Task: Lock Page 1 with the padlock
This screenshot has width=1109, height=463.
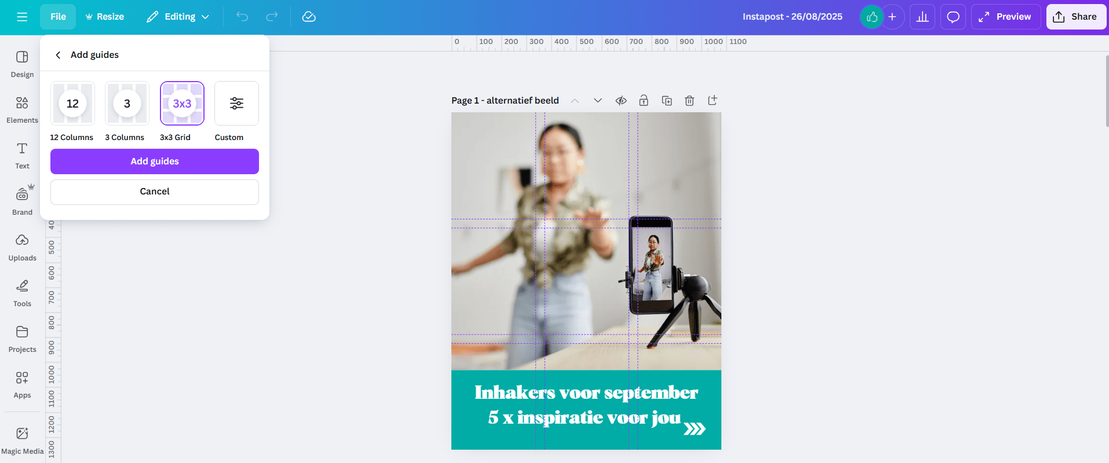Action: click(x=644, y=101)
